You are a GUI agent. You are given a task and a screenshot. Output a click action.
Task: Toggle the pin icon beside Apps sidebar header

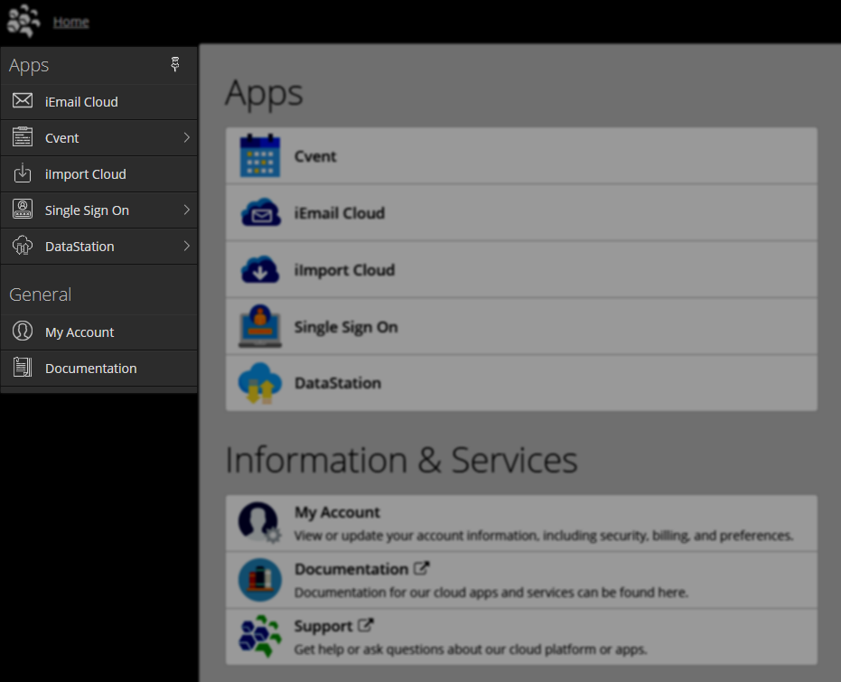(175, 64)
